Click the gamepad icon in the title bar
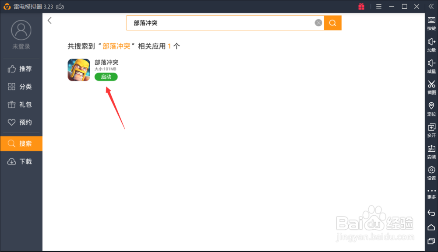 point(60,7)
